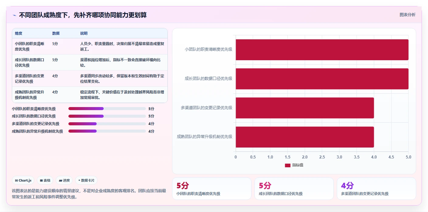Click y-axis label 小团队的职责清晰度优先级 in chart
428x212 pixels.
[209, 49]
